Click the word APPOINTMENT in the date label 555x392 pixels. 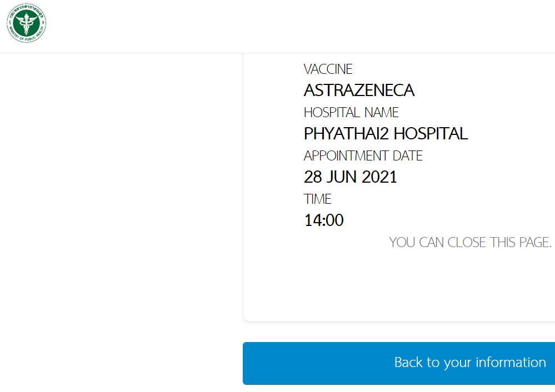(346, 156)
